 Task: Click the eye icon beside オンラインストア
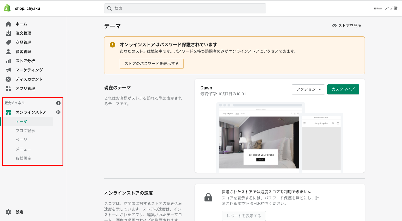pyautogui.click(x=58, y=112)
